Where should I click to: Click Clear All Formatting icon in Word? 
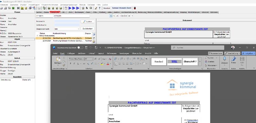tap(110, 59)
